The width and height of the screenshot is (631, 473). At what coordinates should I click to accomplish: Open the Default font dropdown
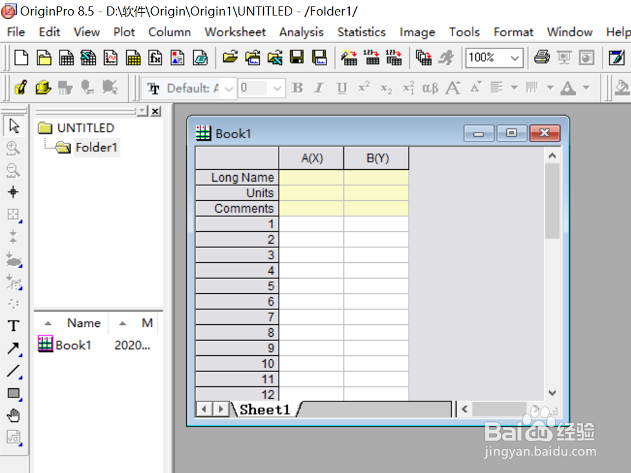tap(229, 88)
